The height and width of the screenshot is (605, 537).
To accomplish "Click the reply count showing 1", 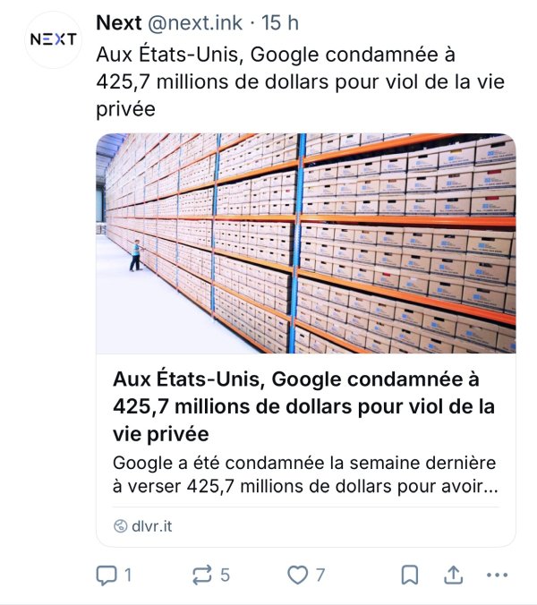I will [x=128, y=575].
